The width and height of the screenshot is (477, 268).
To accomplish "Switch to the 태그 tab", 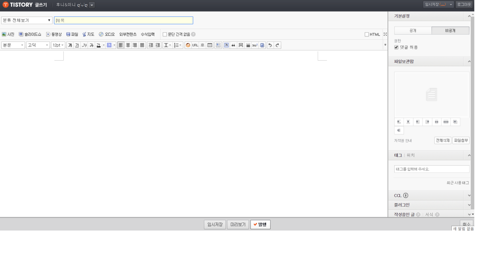I will coord(398,155).
